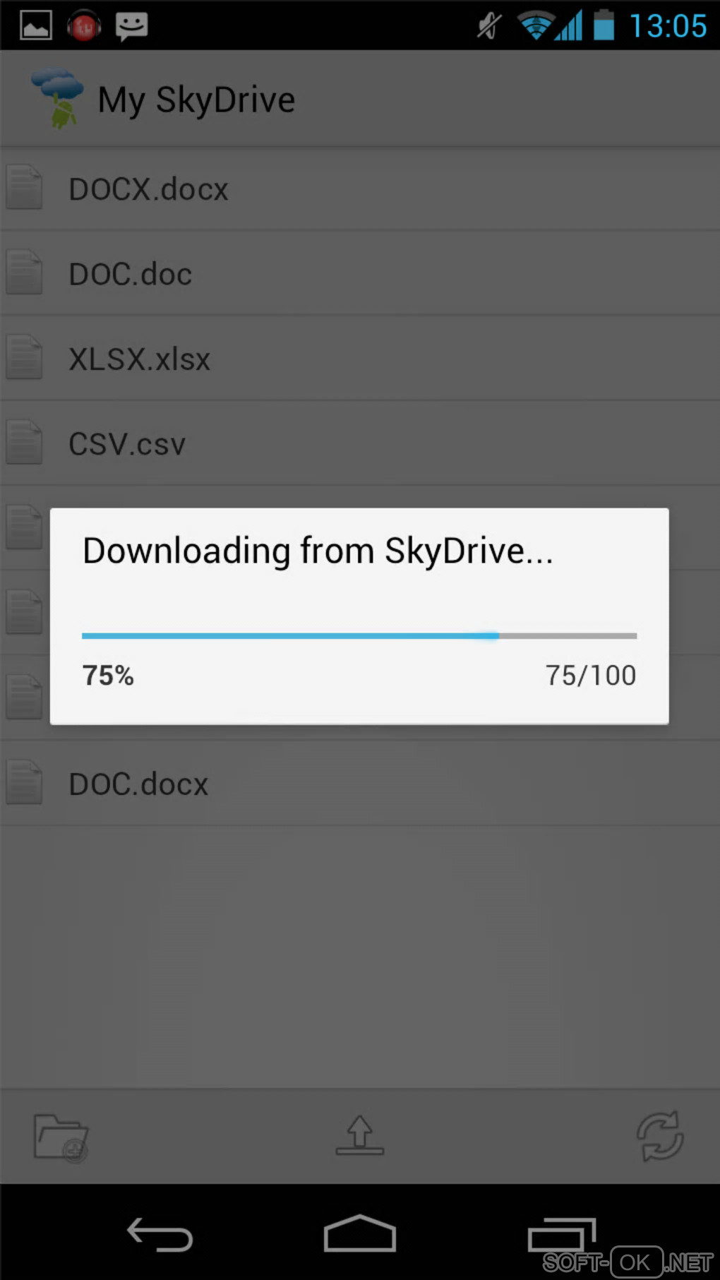Open the DOC.docx file at bottom of list
This screenshot has width=720, height=1280.
(360, 784)
